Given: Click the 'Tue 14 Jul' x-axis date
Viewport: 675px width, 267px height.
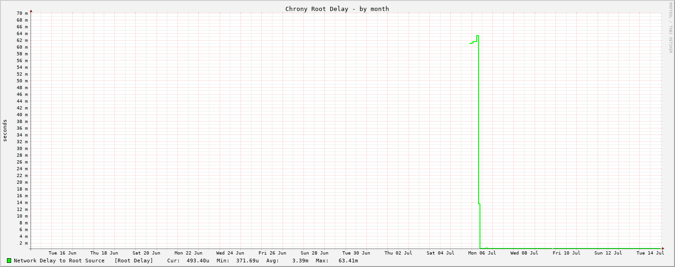Looking at the screenshot, I should [650, 253].
